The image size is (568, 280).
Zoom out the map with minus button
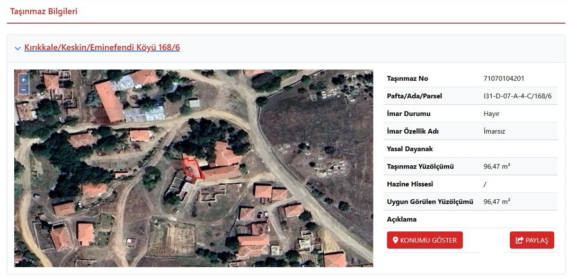pyautogui.click(x=24, y=90)
